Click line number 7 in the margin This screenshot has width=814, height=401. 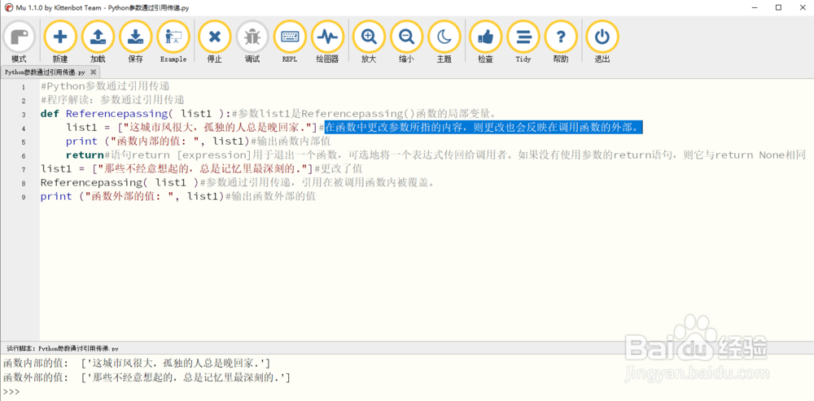point(24,170)
